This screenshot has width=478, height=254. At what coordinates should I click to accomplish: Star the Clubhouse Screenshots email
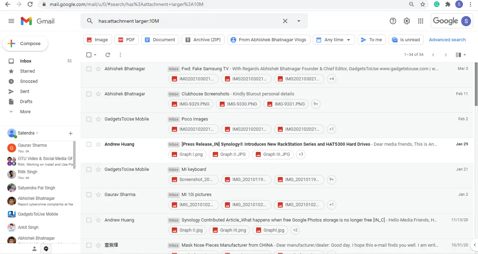98,94
